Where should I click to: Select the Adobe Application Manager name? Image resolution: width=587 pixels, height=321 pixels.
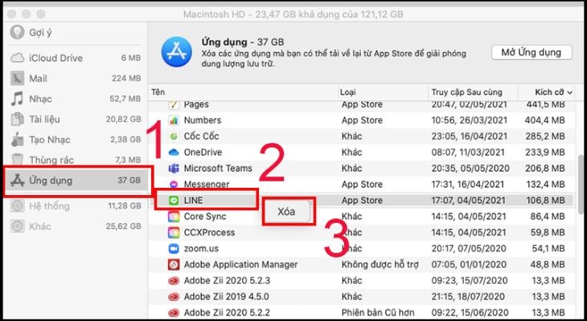tap(240, 265)
